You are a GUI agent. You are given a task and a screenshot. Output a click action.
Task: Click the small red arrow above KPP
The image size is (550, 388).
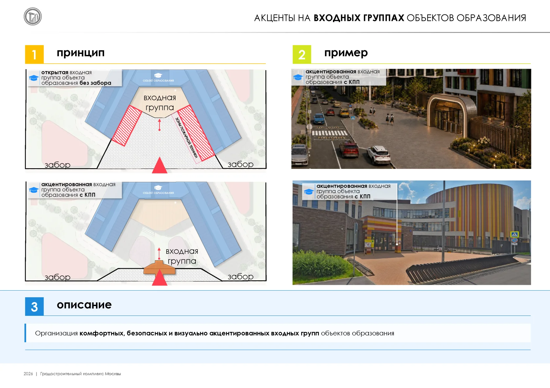click(x=159, y=253)
